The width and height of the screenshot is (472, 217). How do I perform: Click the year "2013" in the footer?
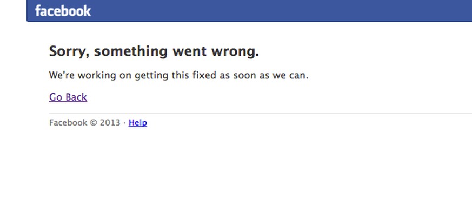pos(110,123)
